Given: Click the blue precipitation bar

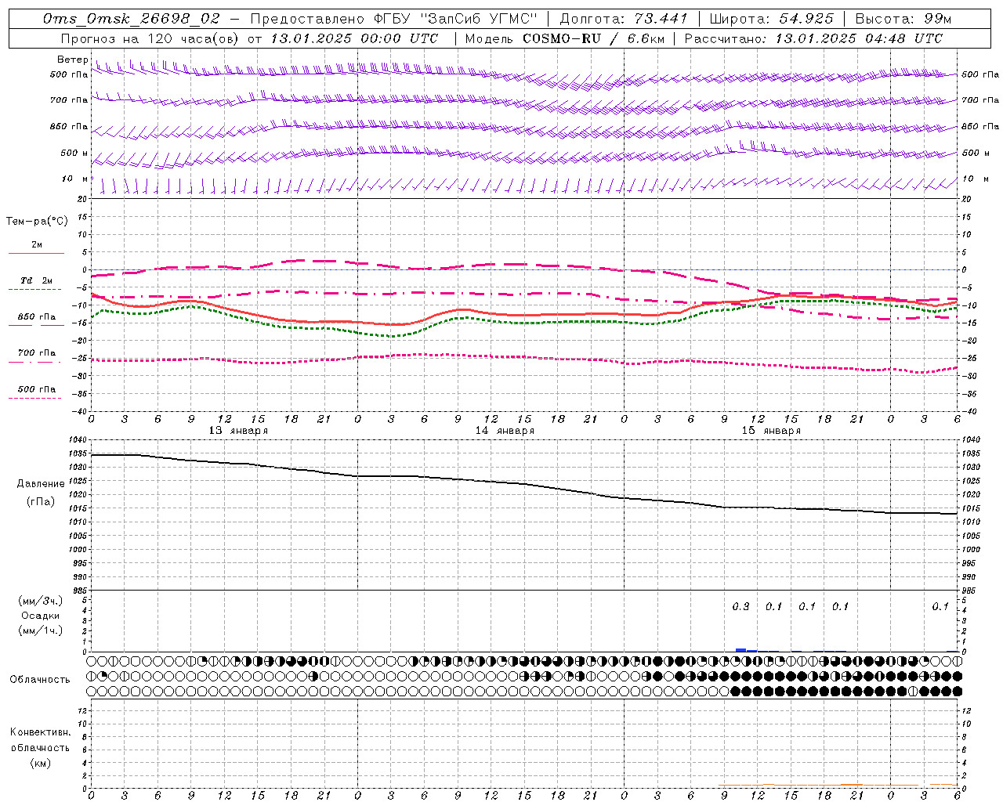Looking at the screenshot, I should [x=741, y=650].
